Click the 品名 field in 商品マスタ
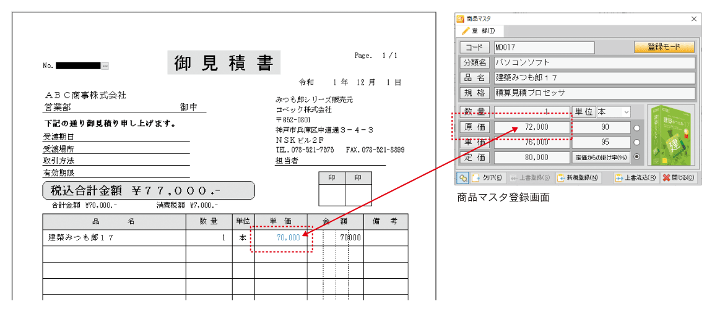Screen dimensions: 712x309 pyautogui.click(x=594, y=77)
